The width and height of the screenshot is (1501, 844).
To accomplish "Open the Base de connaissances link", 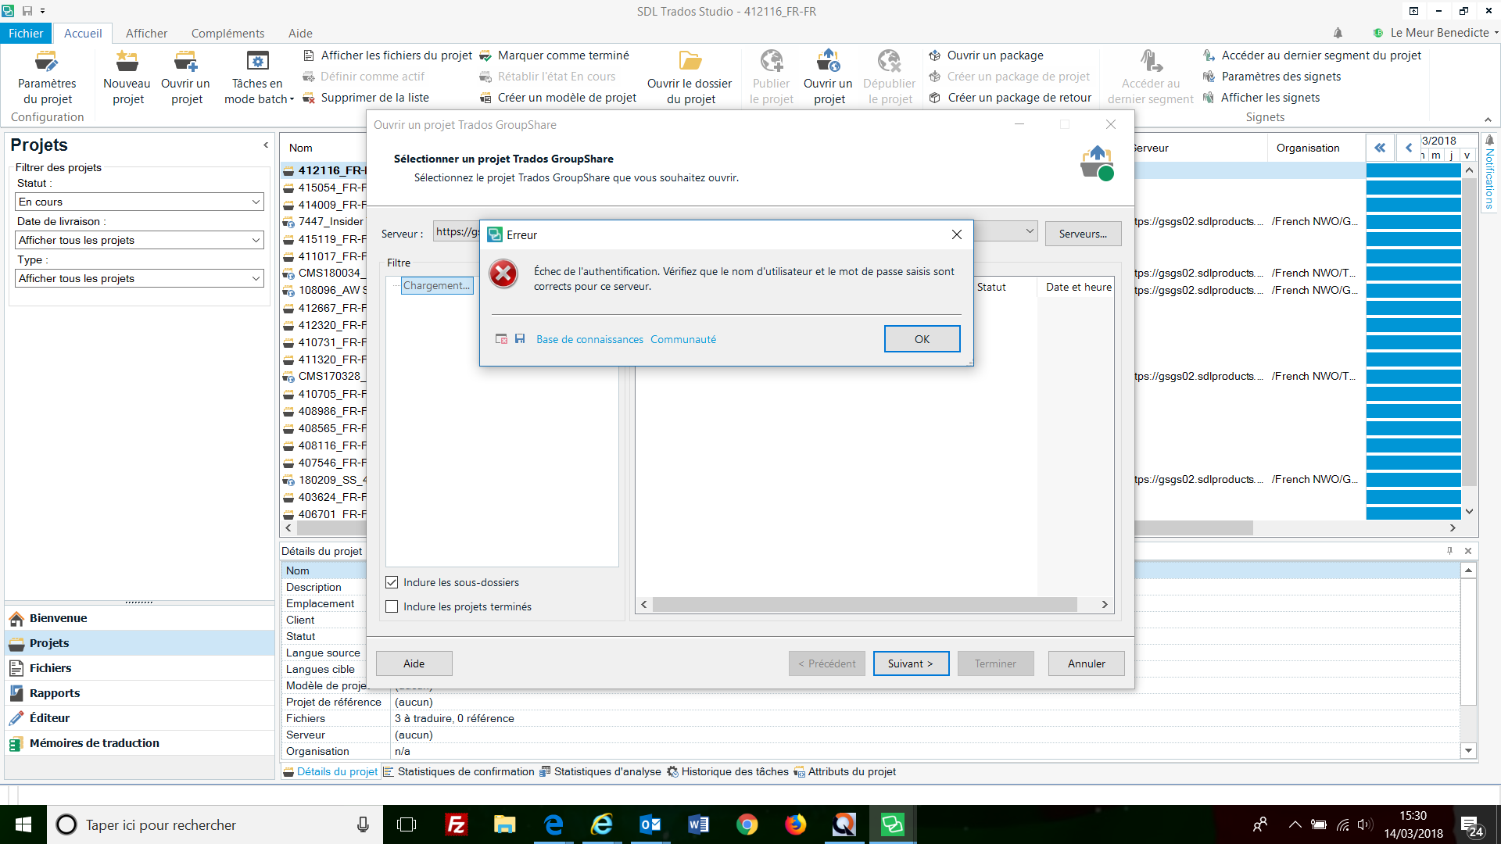I will coord(589,339).
